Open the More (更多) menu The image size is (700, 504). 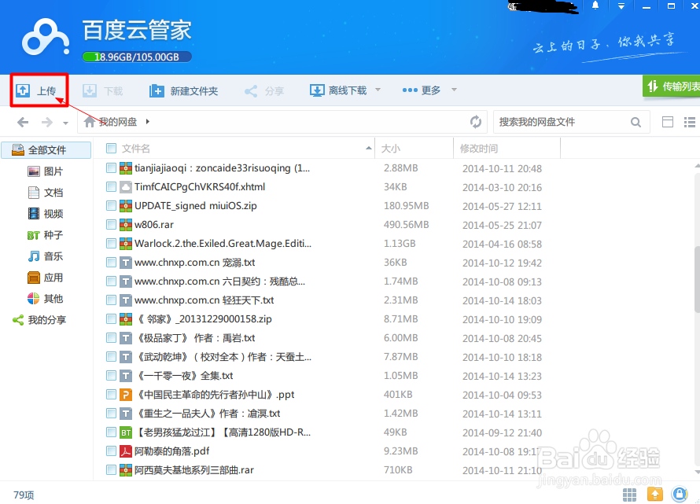pyautogui.click(x=422, y=90)
